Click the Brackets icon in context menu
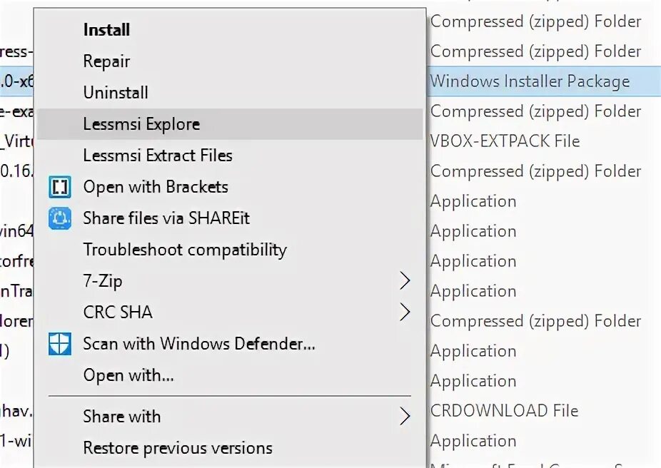 [x=59, y=188]
